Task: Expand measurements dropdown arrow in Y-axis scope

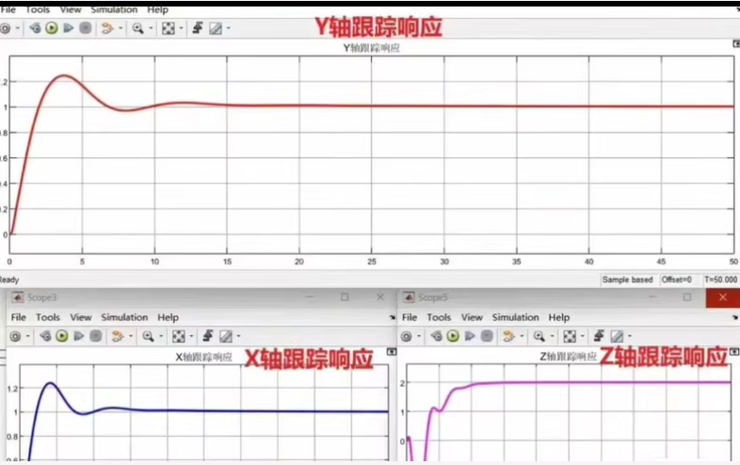Action: click(x=229, y=28)
